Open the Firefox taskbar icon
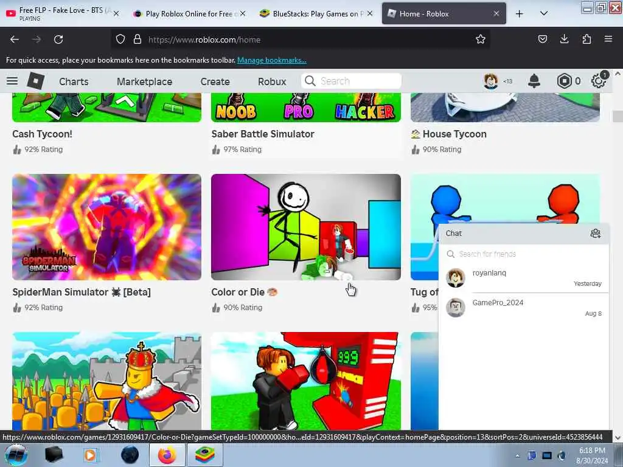This screenshot has height=467, width=623. (x=167, y=455)
